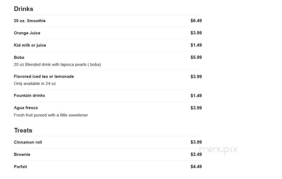Click the $5.99 Boba price
282x179 pixels.
click(x=196, y=57)
